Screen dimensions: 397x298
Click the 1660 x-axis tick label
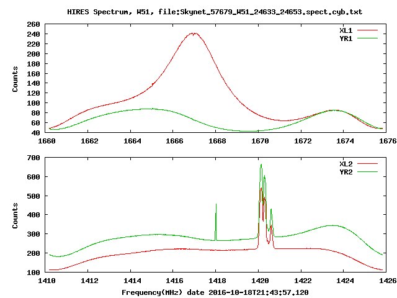point(47,141)
